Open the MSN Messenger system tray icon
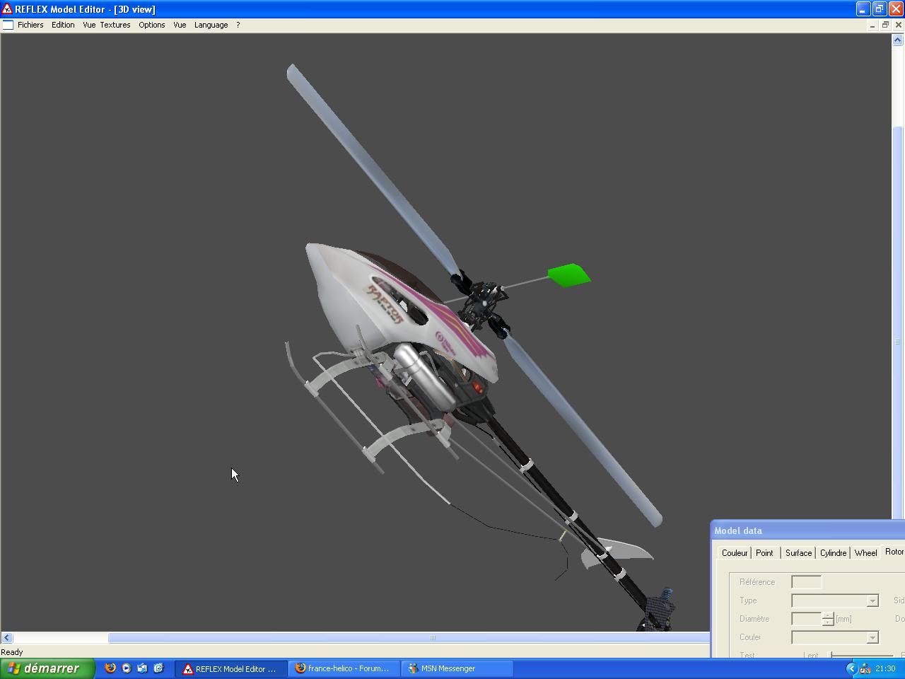The image size is (905, 679). pyautogui.click(x=865, y=668)
